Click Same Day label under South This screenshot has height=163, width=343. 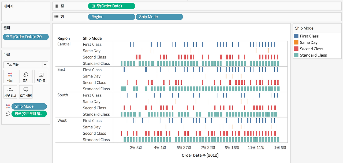coord(92,102)
